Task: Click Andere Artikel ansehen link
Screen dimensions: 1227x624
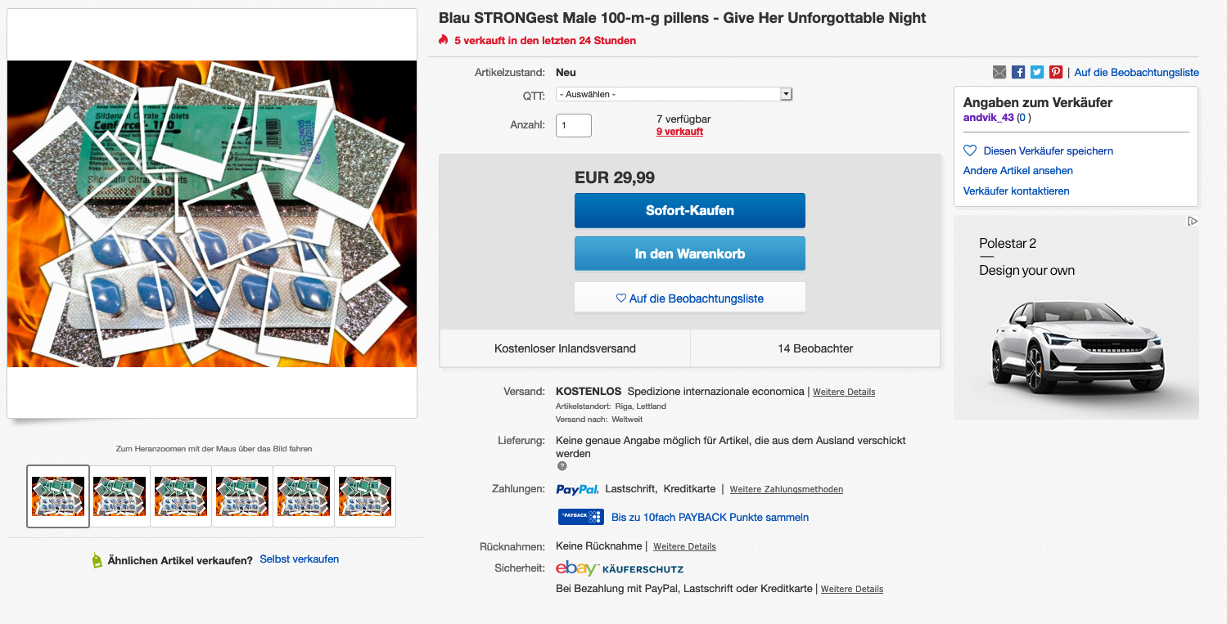Action: pyautogui.click(x=1017, y=171)
